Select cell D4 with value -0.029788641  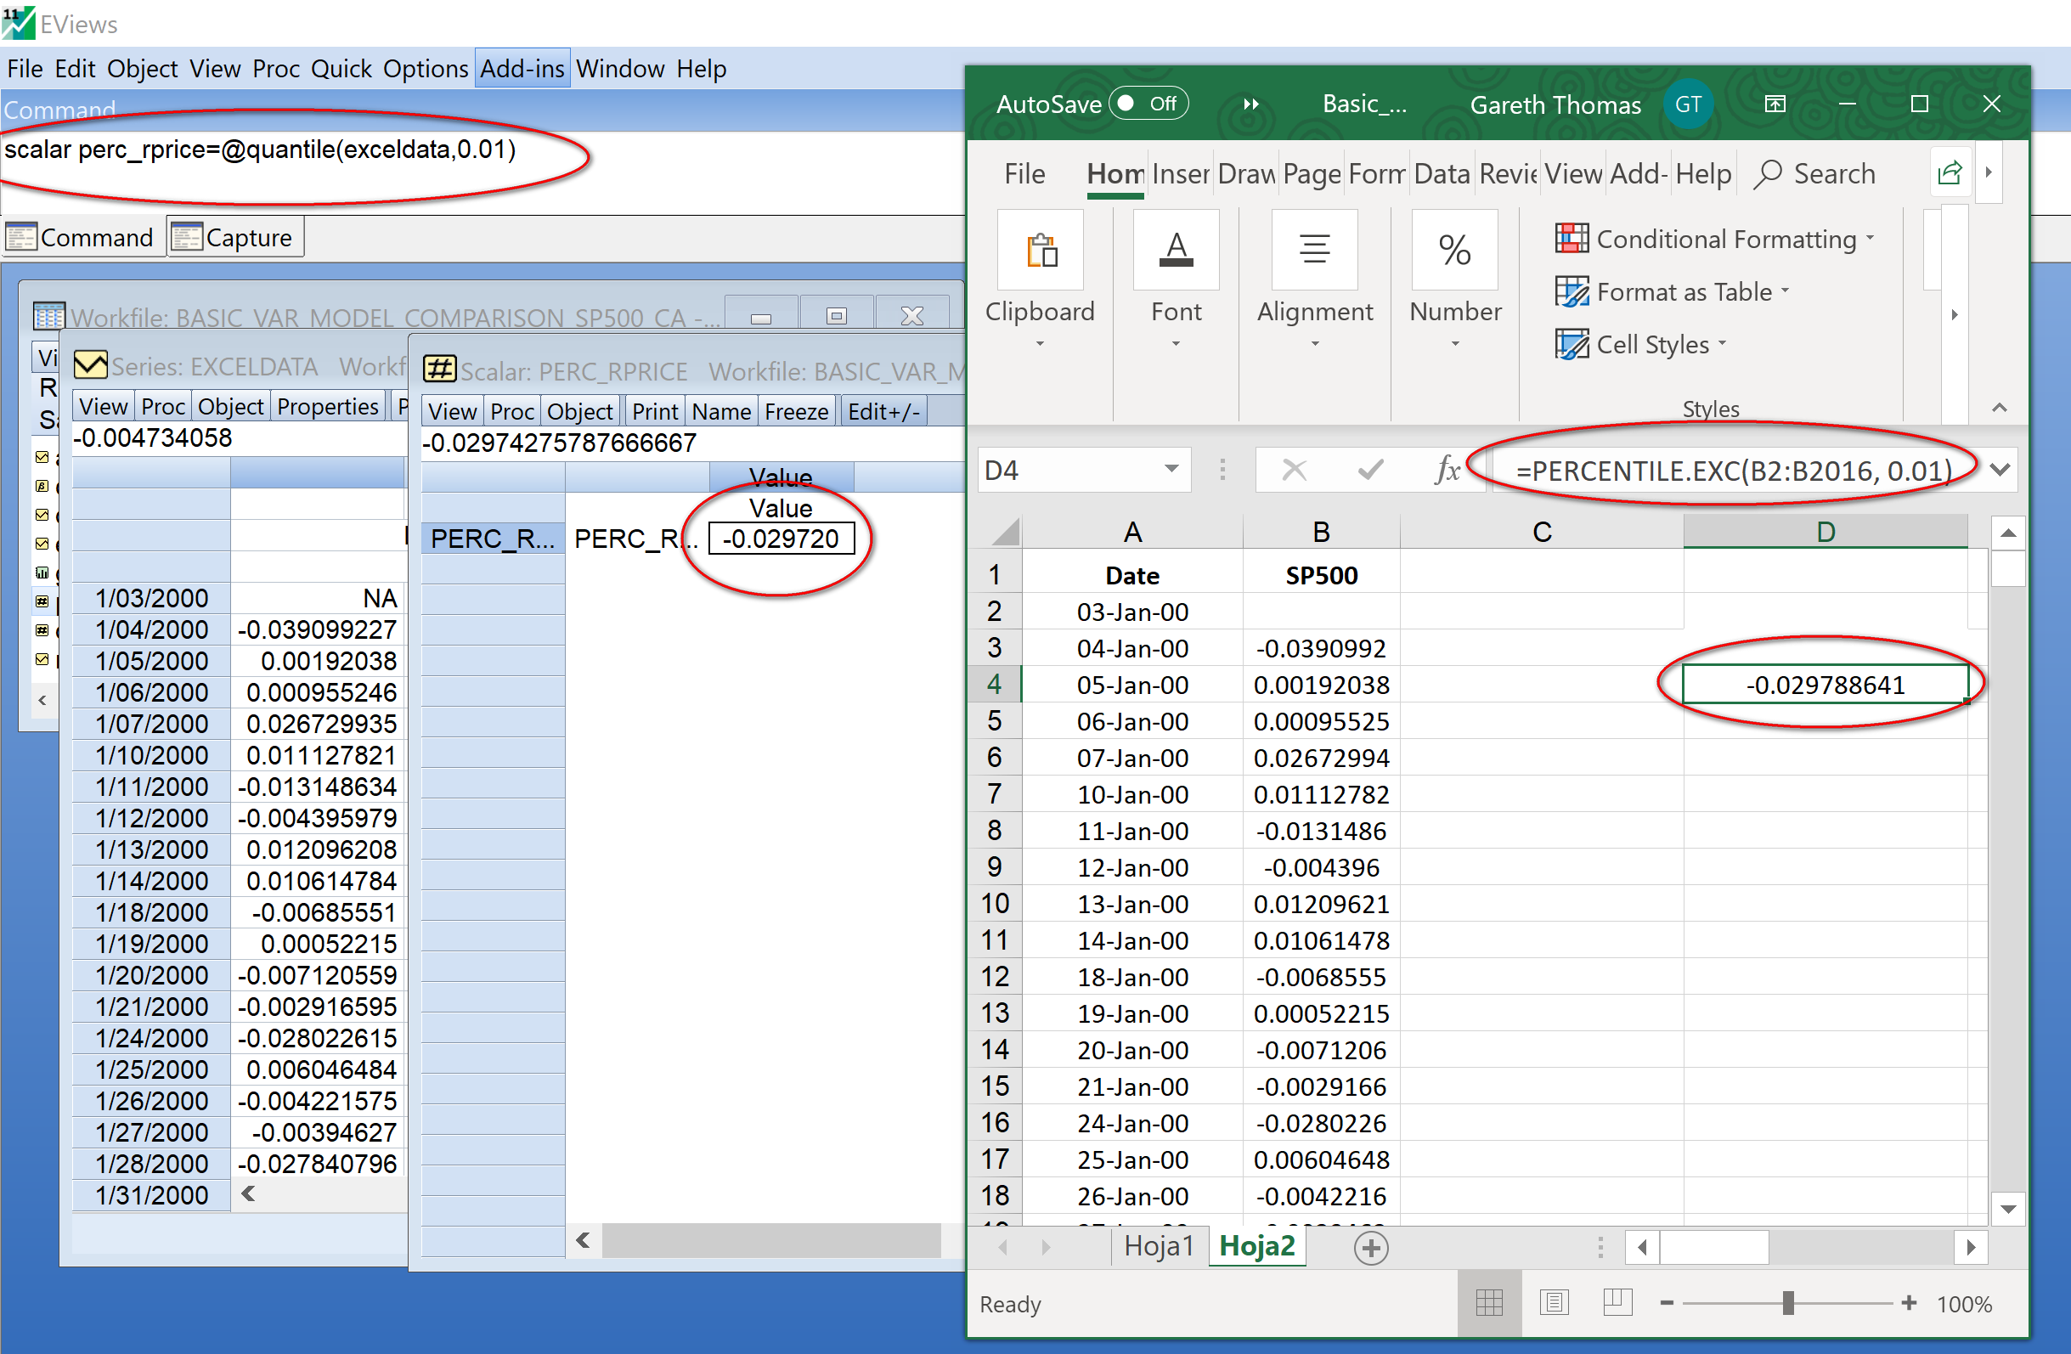coord(1825,685)
